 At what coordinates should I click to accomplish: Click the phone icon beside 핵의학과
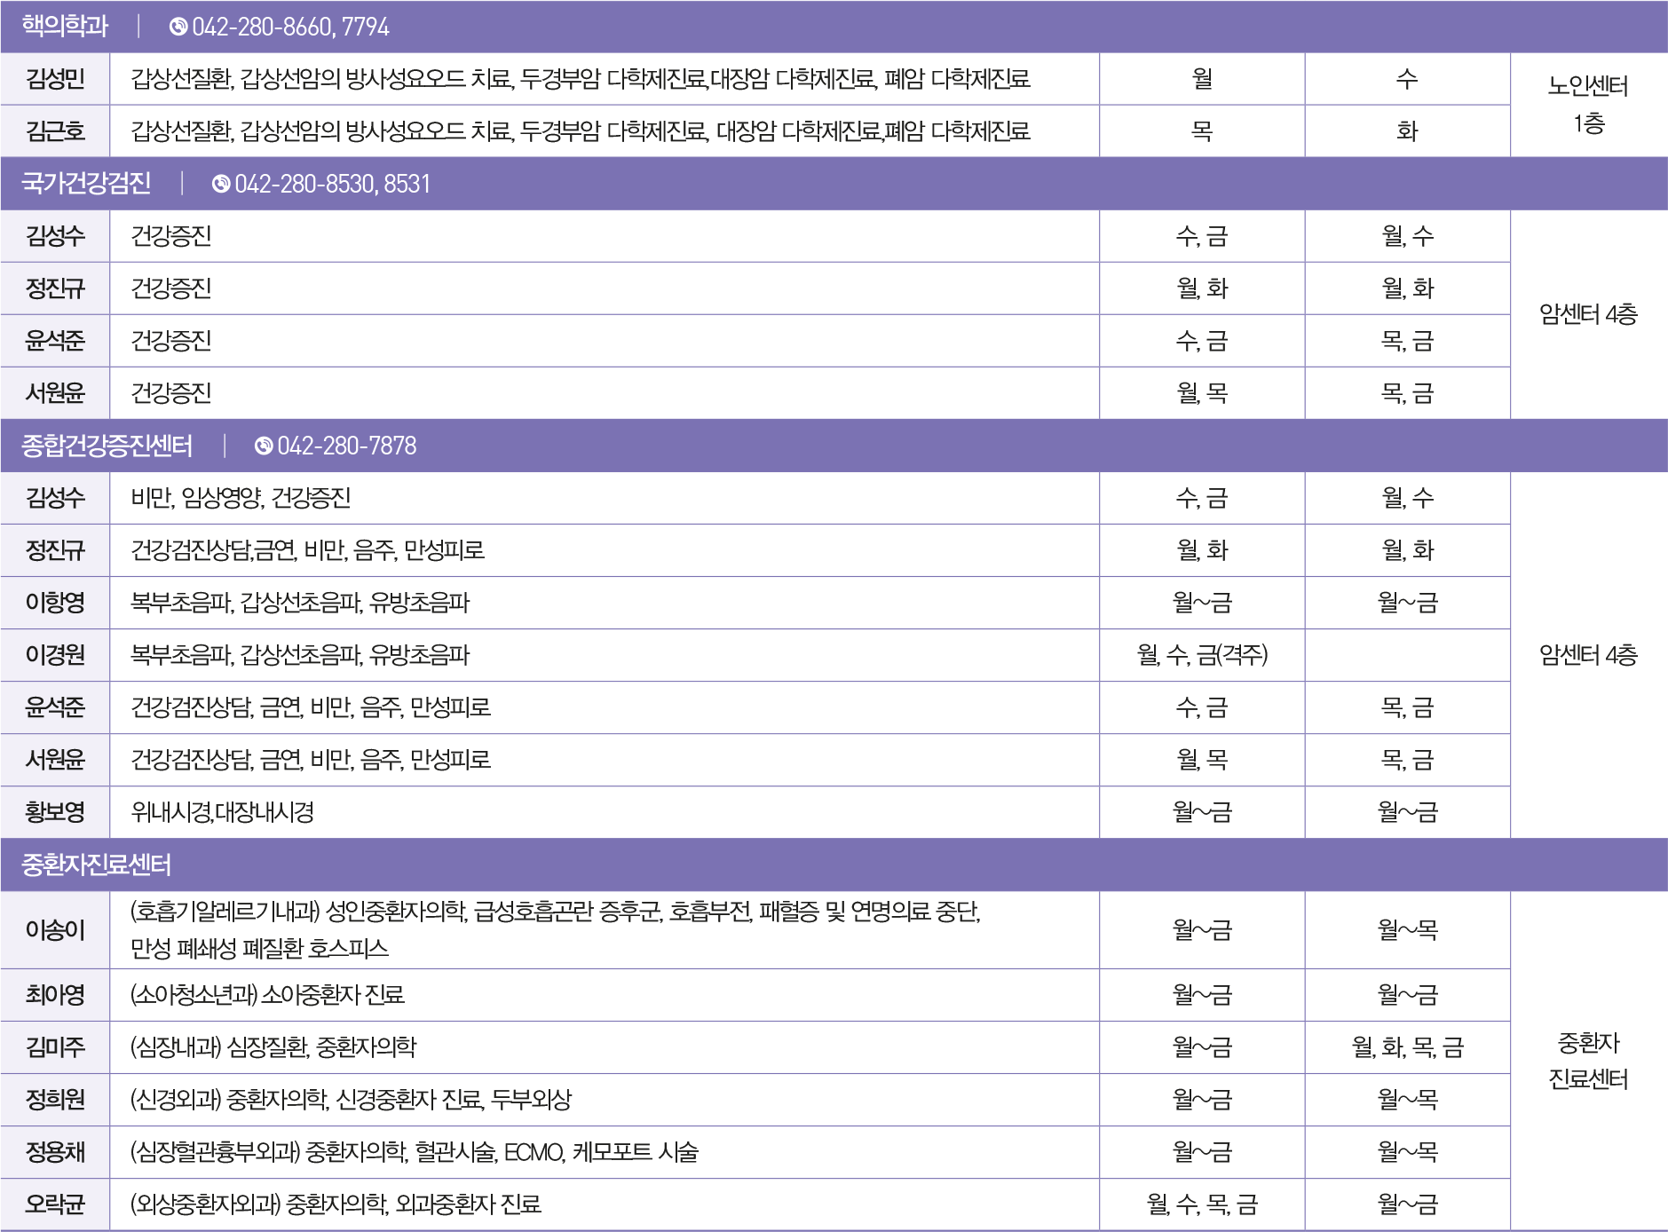coord(178,28)
